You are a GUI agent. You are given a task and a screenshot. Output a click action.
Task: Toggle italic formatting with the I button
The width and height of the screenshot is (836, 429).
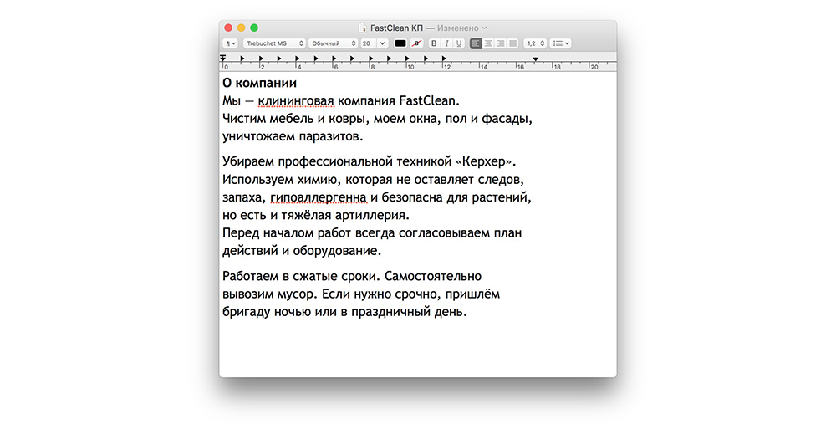pyautogui.click(x=446, y=43)
